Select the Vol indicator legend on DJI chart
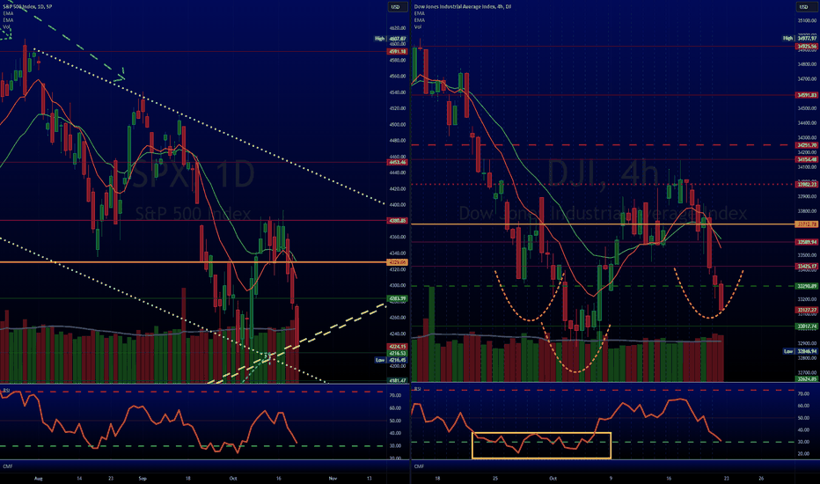Image resolution: width=820 pixels, height=484 pixels. pyautogui.click(x=418, y=26)
